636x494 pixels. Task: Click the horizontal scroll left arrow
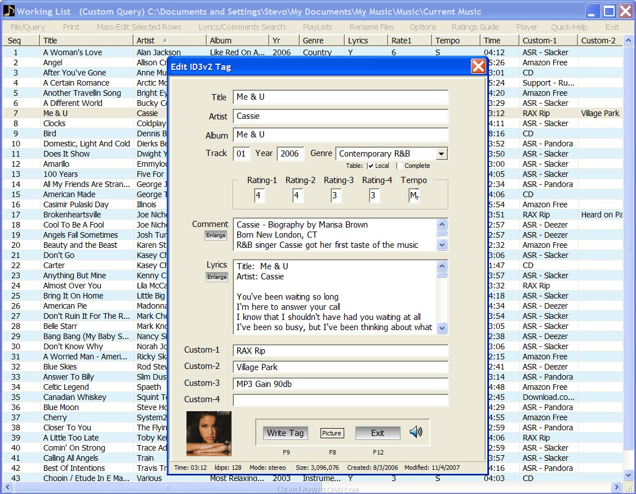[x=7, y=487]
